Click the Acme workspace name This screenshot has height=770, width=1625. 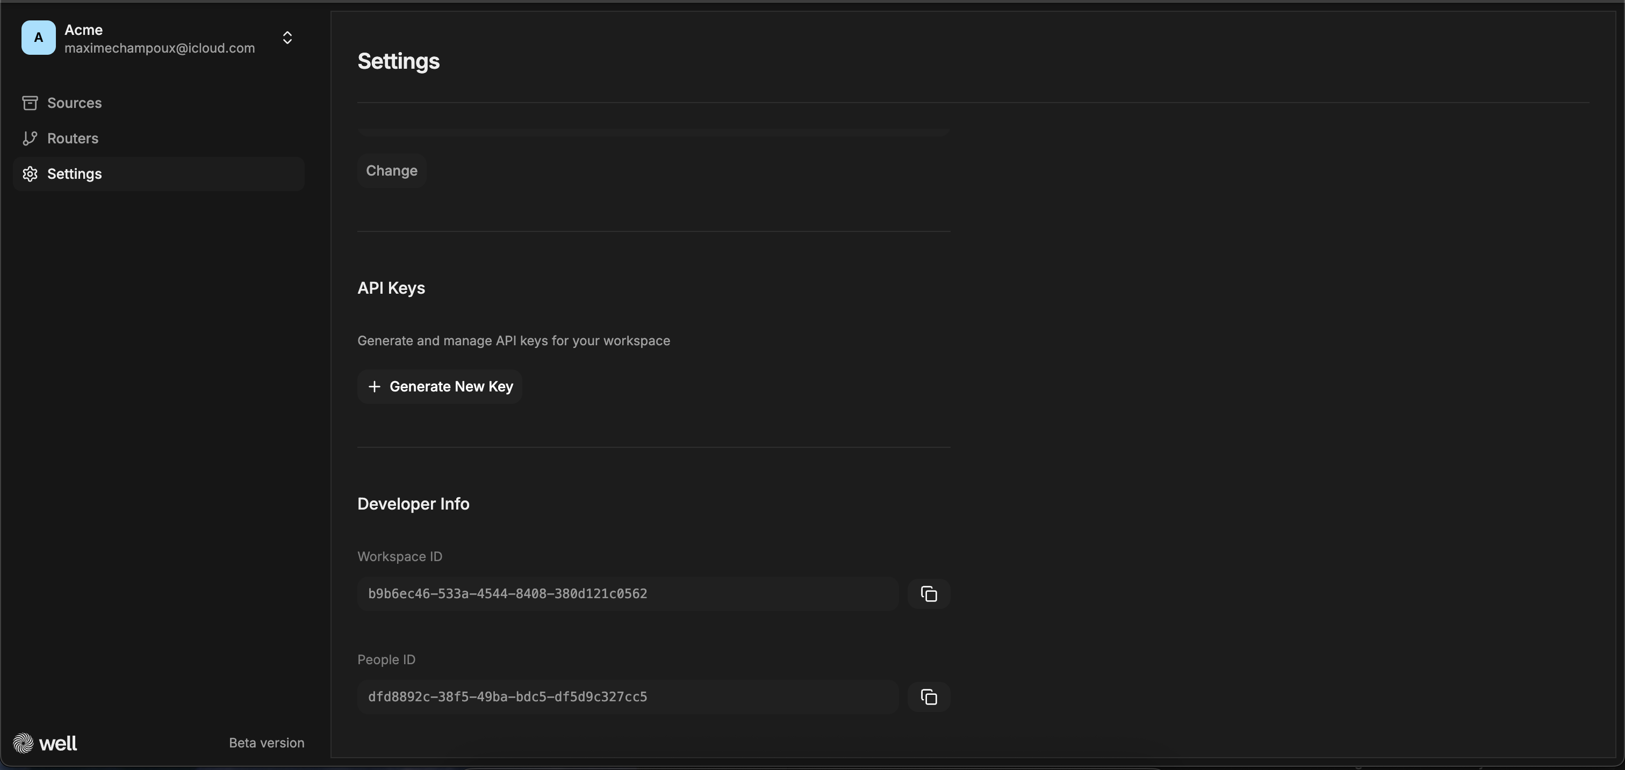(x=83, y=30)
